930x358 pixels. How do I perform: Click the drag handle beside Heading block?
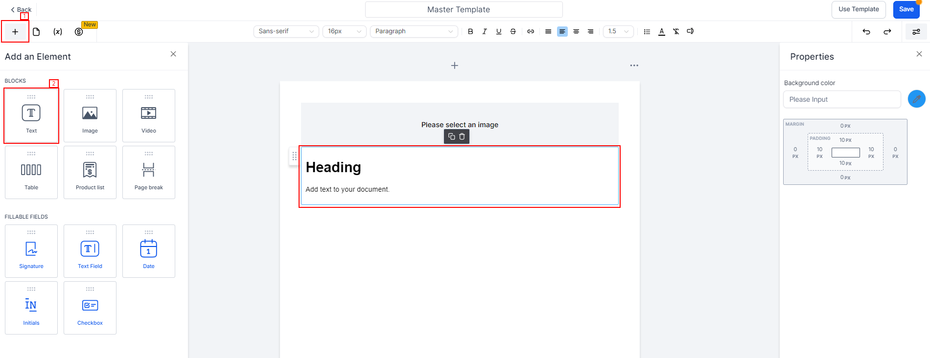click(x=294, y=156)
